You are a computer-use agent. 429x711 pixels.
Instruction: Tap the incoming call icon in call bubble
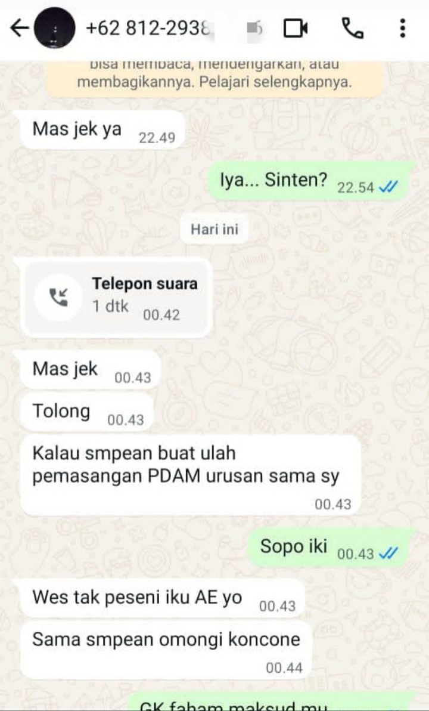58,298
